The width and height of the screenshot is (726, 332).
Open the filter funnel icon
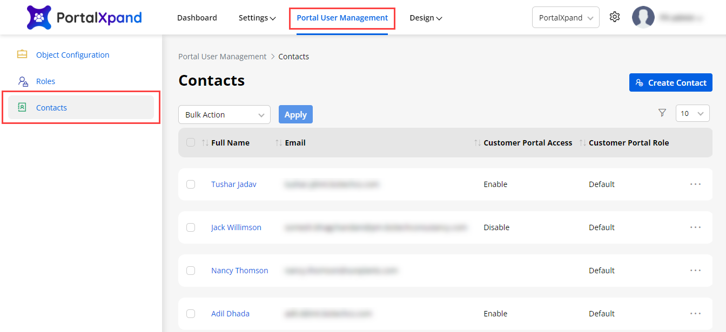662,113
